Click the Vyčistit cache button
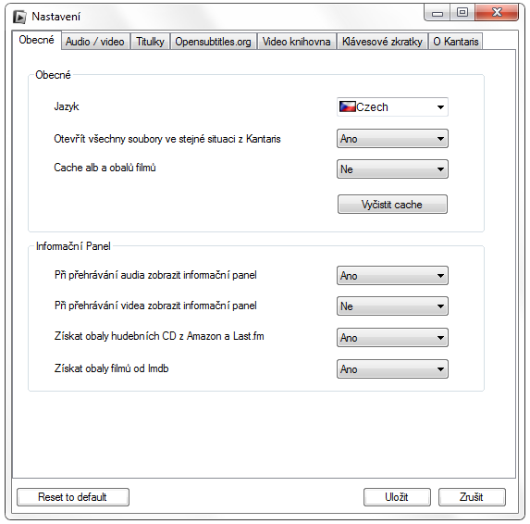Viewport: 530px width, 524px height. 392,205
